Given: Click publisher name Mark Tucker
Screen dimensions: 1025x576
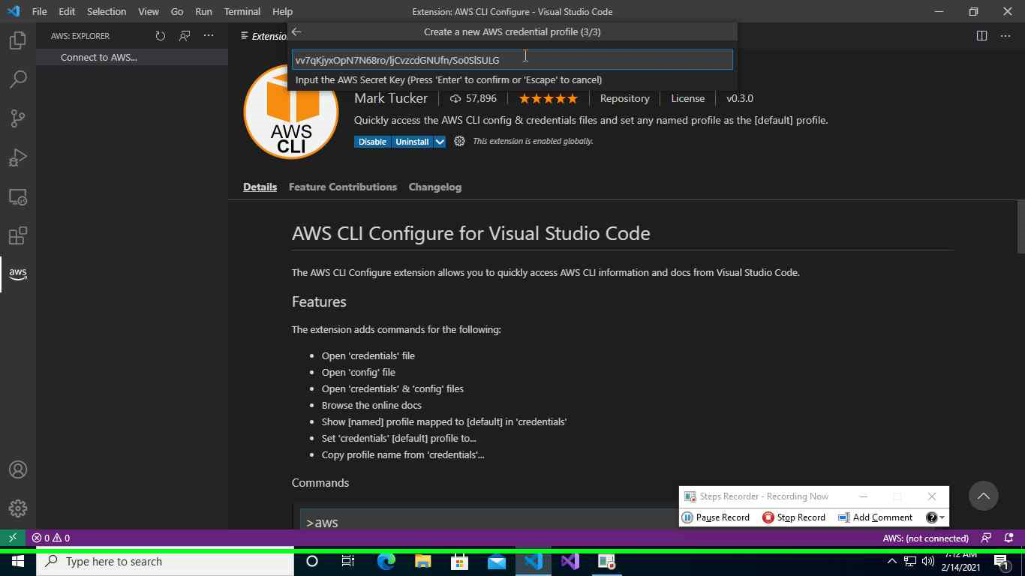Looking at the screenshot, I should [391, 98].
